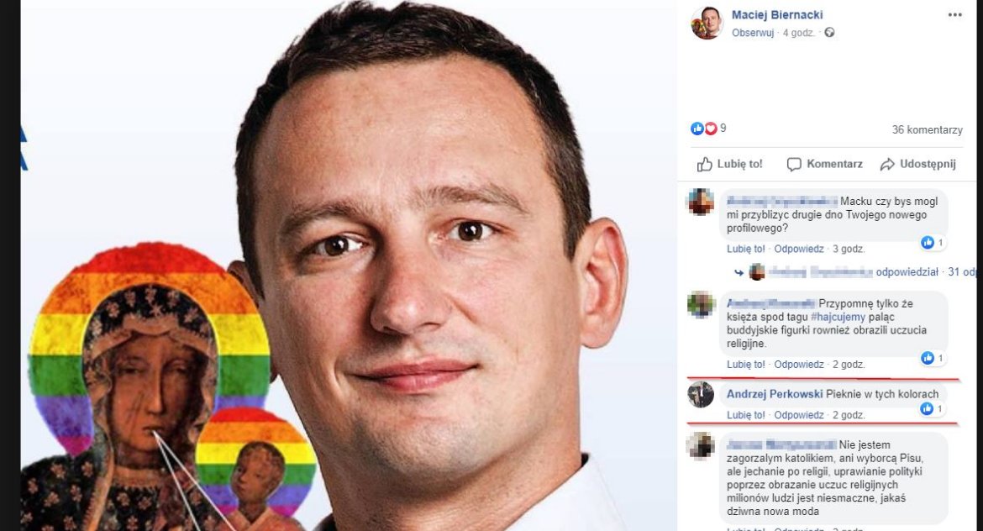Open Andrzej Perkowski's profile name
This screenshot has height=531, width=983.
(x=775, y=394)
